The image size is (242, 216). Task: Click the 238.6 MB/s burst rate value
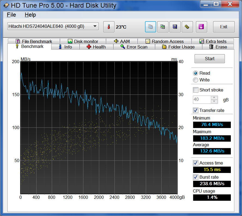point(212,184)
